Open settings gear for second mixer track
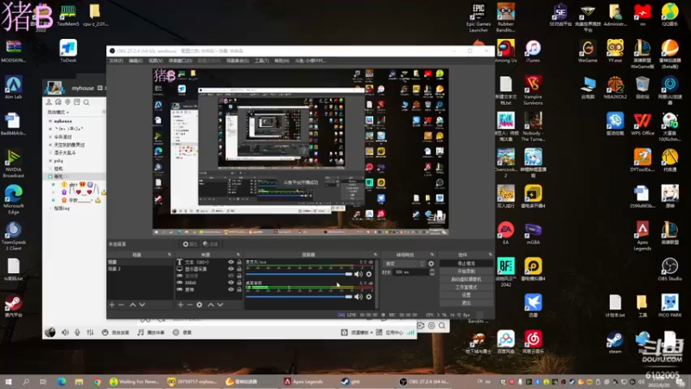Viewport: 691px width, 389px height. coord(369,297)
